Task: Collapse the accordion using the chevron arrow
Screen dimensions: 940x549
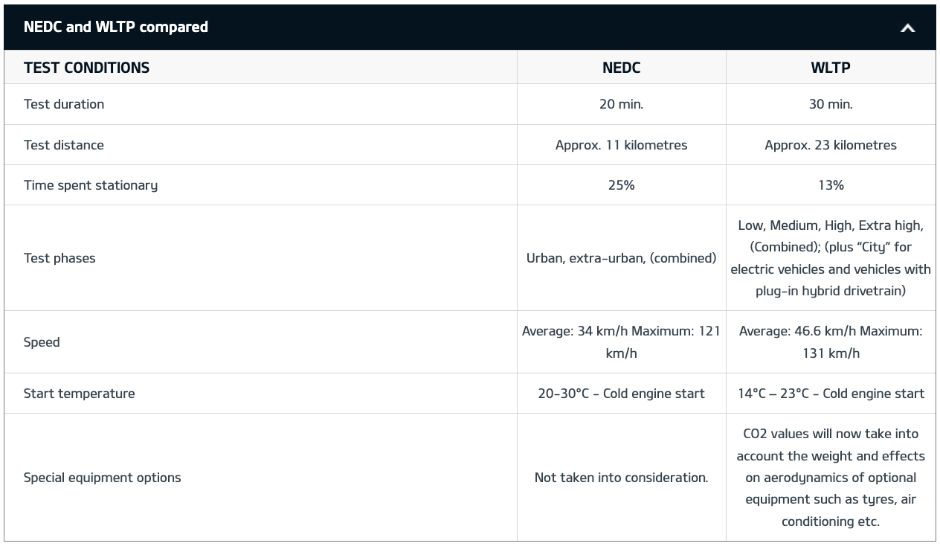Action: 907,28
